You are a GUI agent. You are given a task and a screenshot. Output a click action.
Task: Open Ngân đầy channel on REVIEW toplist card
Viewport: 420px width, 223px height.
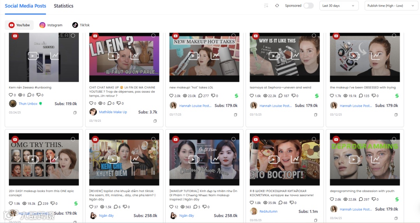click(x=106, y=216)
